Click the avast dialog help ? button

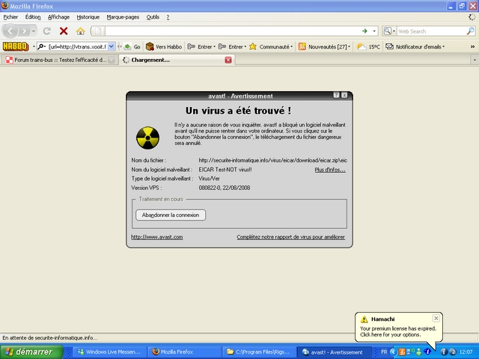click(336, 95)
